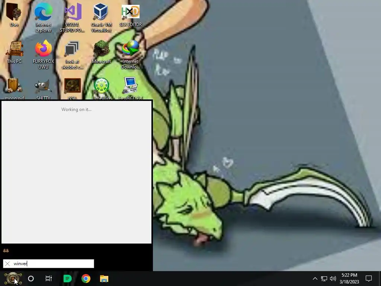
Task: Launch the Minecraft desktop shortcut
Action: click(x=101, y=52)
